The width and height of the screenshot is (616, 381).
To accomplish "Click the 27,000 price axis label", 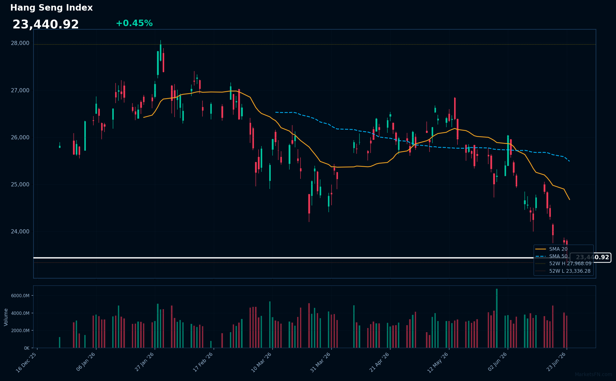I will coord(20,90).
